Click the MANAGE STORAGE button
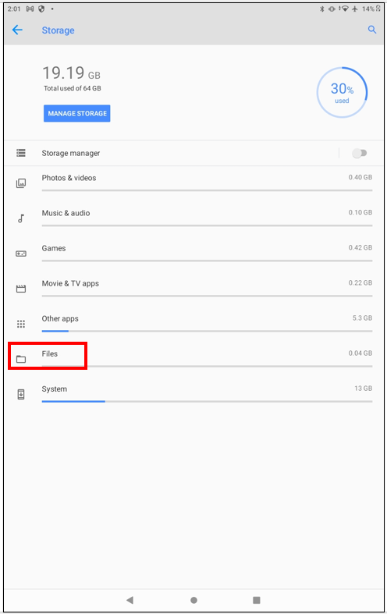Screen dimensions: 387x614 point(76,113)
